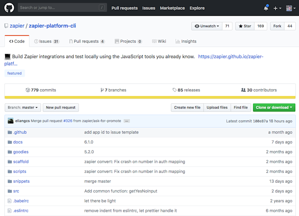Click the featured topic tag
This screenshot has height=216, width=299.
[15, 73]
